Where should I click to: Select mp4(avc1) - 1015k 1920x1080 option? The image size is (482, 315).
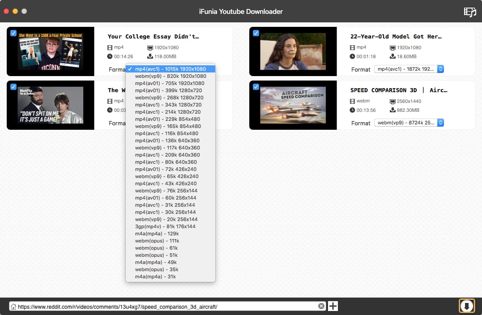(170, 69)
